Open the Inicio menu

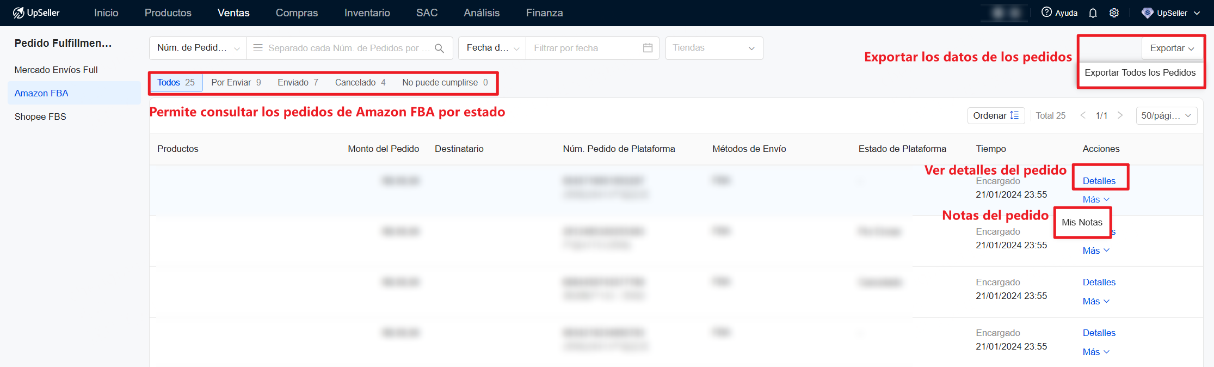click(106, 13)
